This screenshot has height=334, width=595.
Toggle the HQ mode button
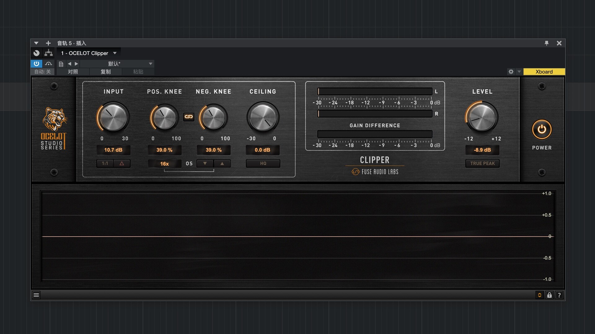click(263, 163)
